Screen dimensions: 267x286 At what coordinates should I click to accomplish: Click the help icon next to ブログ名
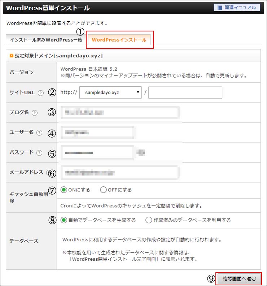pos(35,113)
